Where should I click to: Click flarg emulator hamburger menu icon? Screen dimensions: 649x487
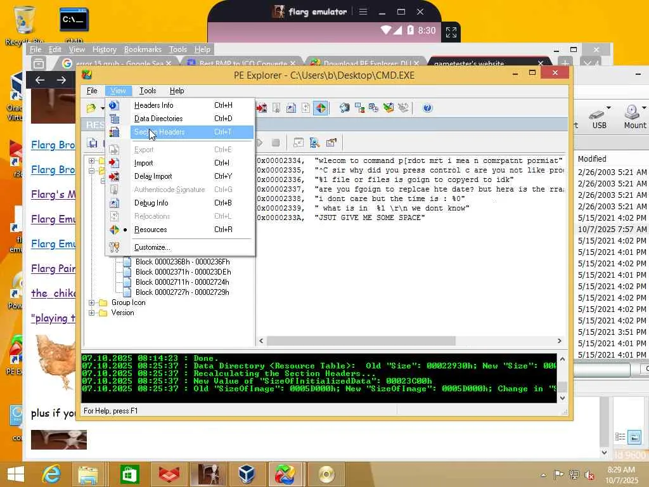tap(363, 11)
